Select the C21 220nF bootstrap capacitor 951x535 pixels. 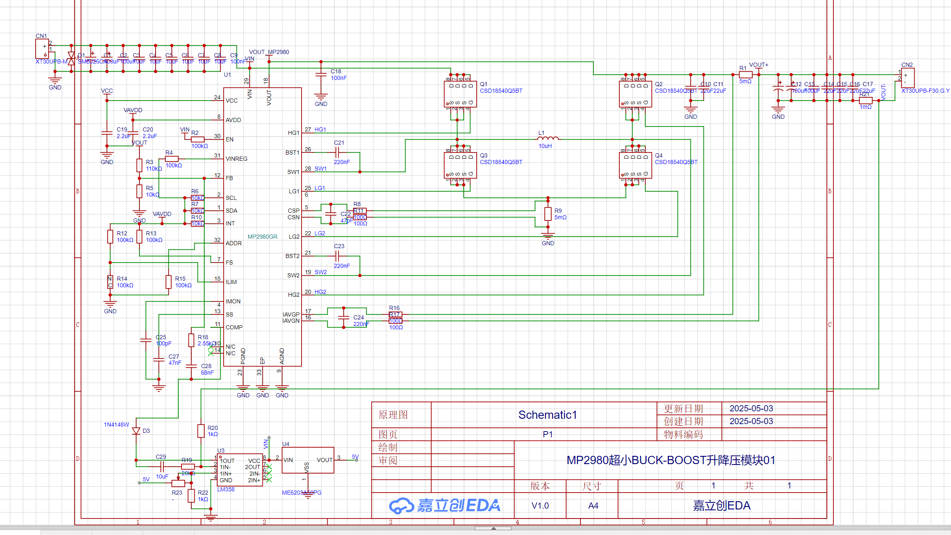tap(337, 153)
